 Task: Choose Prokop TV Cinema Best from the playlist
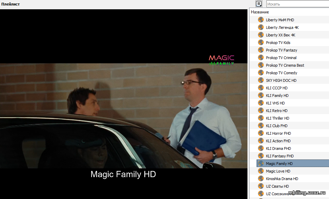(x=285, y=65)
